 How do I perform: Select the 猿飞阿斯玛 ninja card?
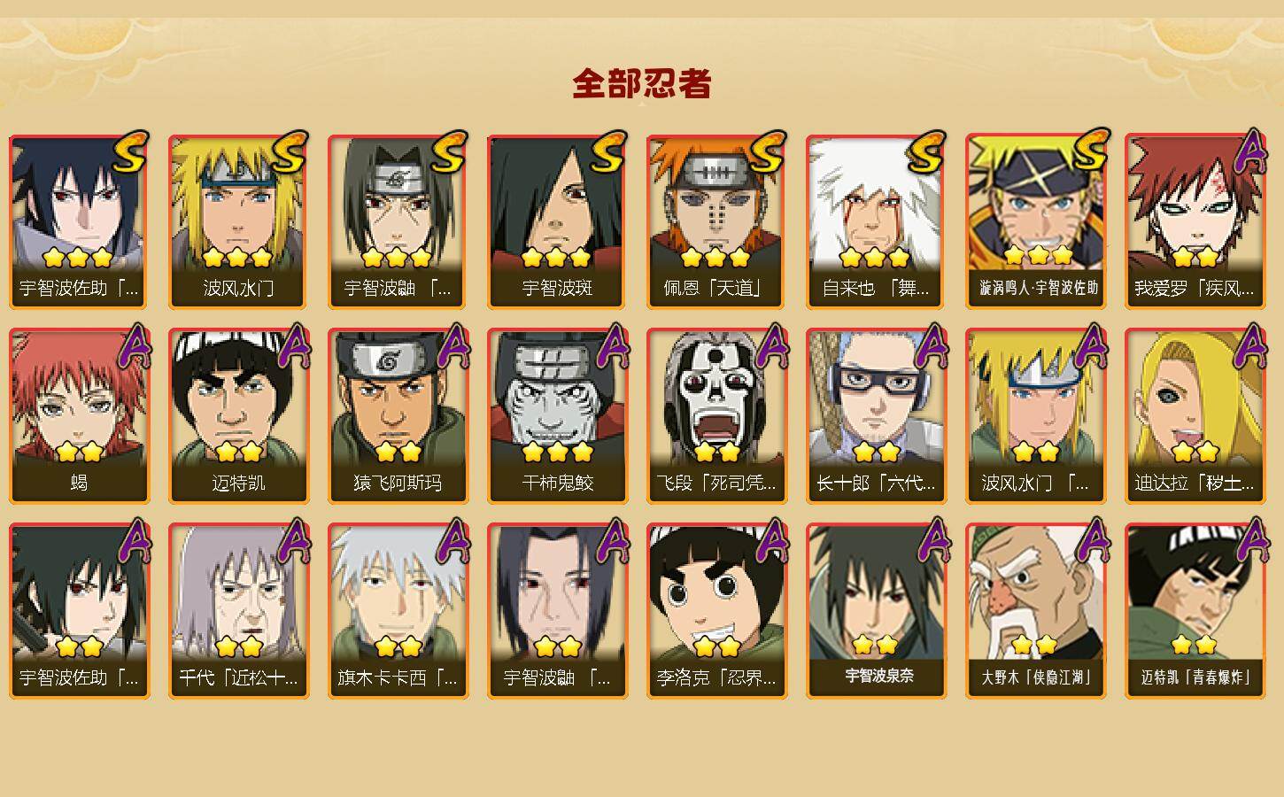[398, 416]
